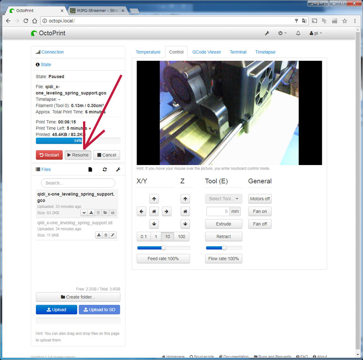Print the .gco file printer icon
This screenshot has width=363, height=360.
pos(113,213)
